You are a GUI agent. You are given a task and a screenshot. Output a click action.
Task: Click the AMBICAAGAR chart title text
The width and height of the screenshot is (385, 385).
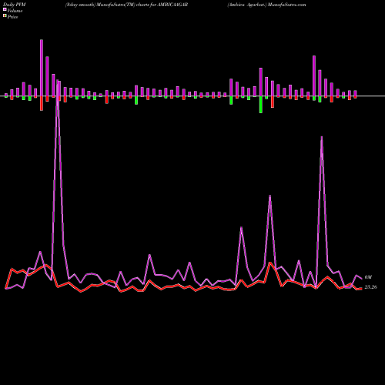click(172, 5)
